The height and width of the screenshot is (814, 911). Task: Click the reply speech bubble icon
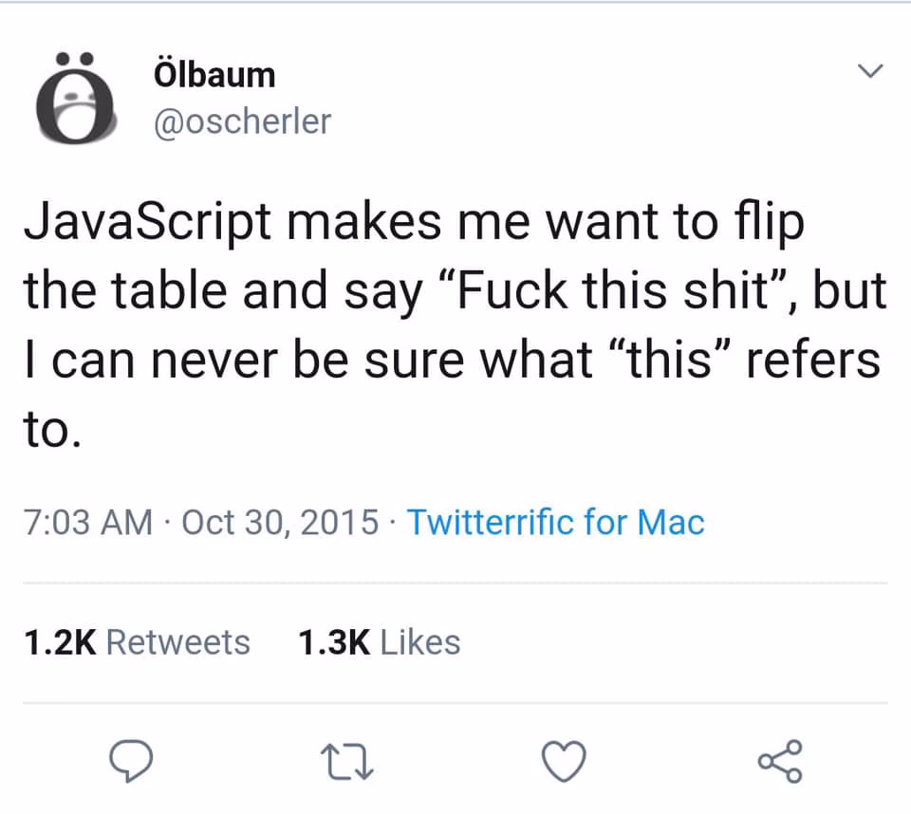pos(131,761)
